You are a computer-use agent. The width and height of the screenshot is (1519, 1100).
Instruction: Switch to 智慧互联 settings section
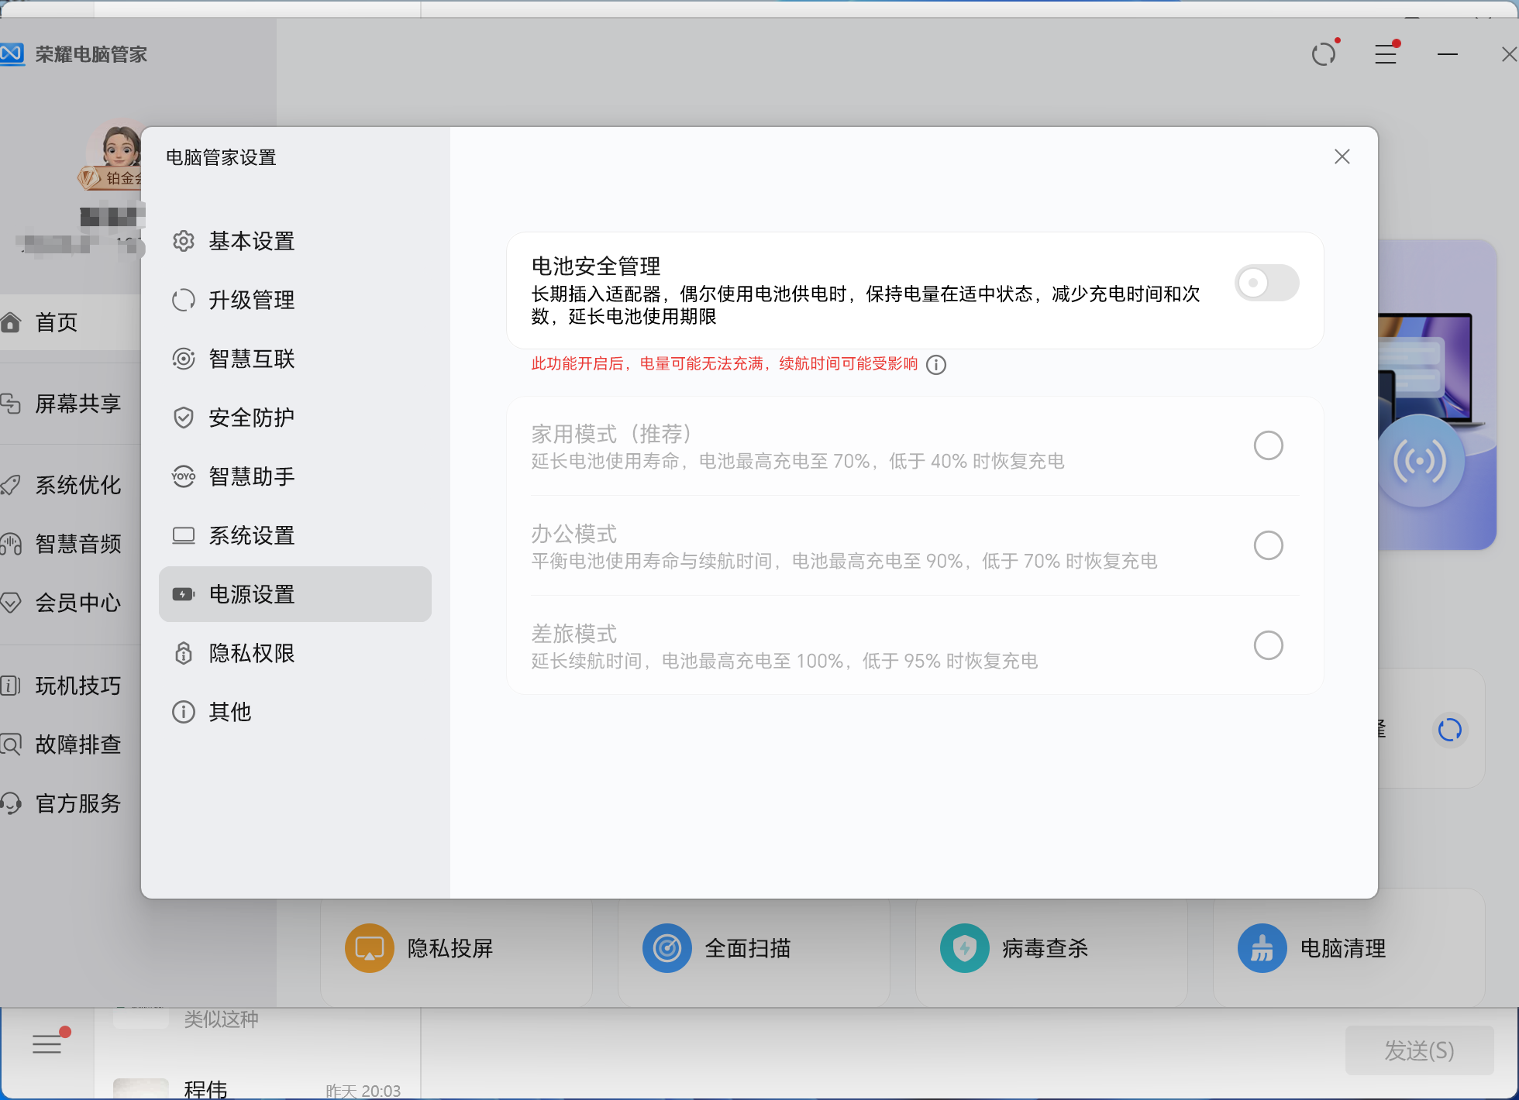251,359
